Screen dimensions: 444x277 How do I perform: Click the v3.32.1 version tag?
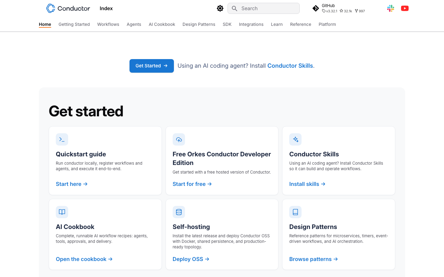tap(330, 11)
